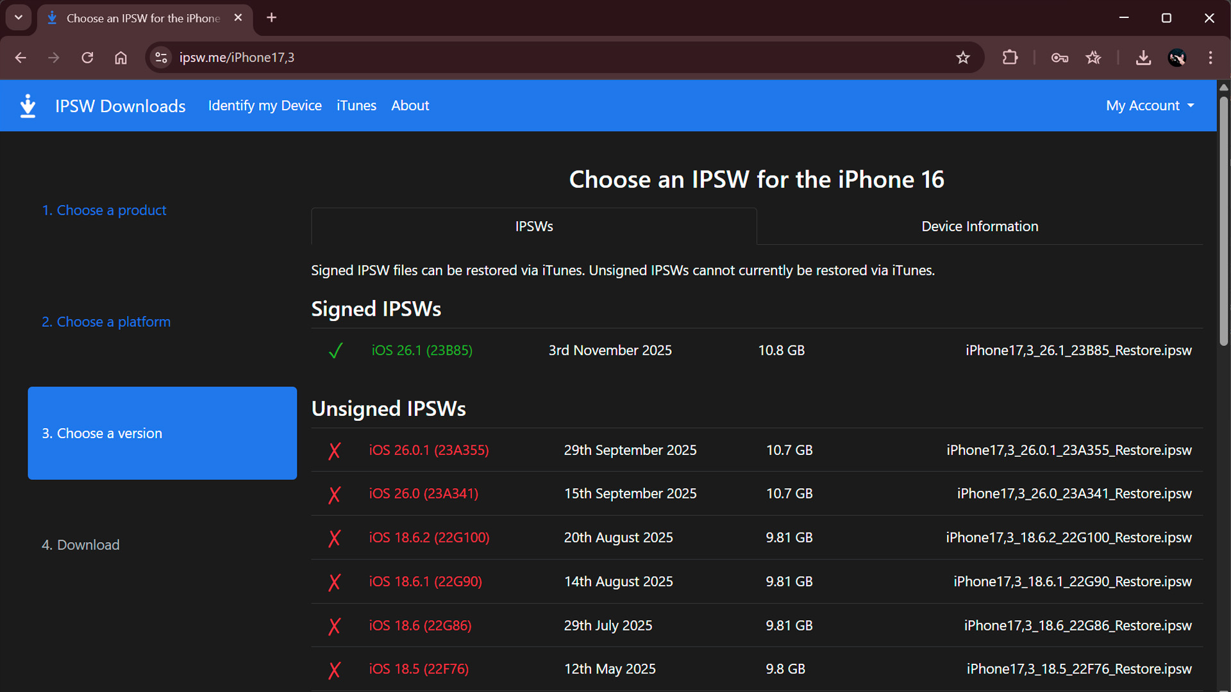The image size is (1231, 692).
Task: Open the browser profile avatar
Action: point(1177,58)
